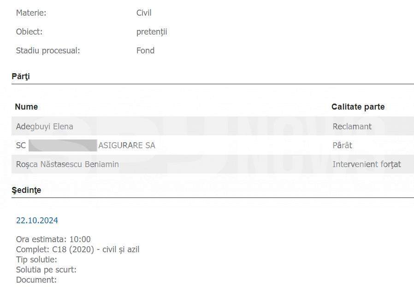
Task: Click the pretenții object value
Action: pos(152,32)
